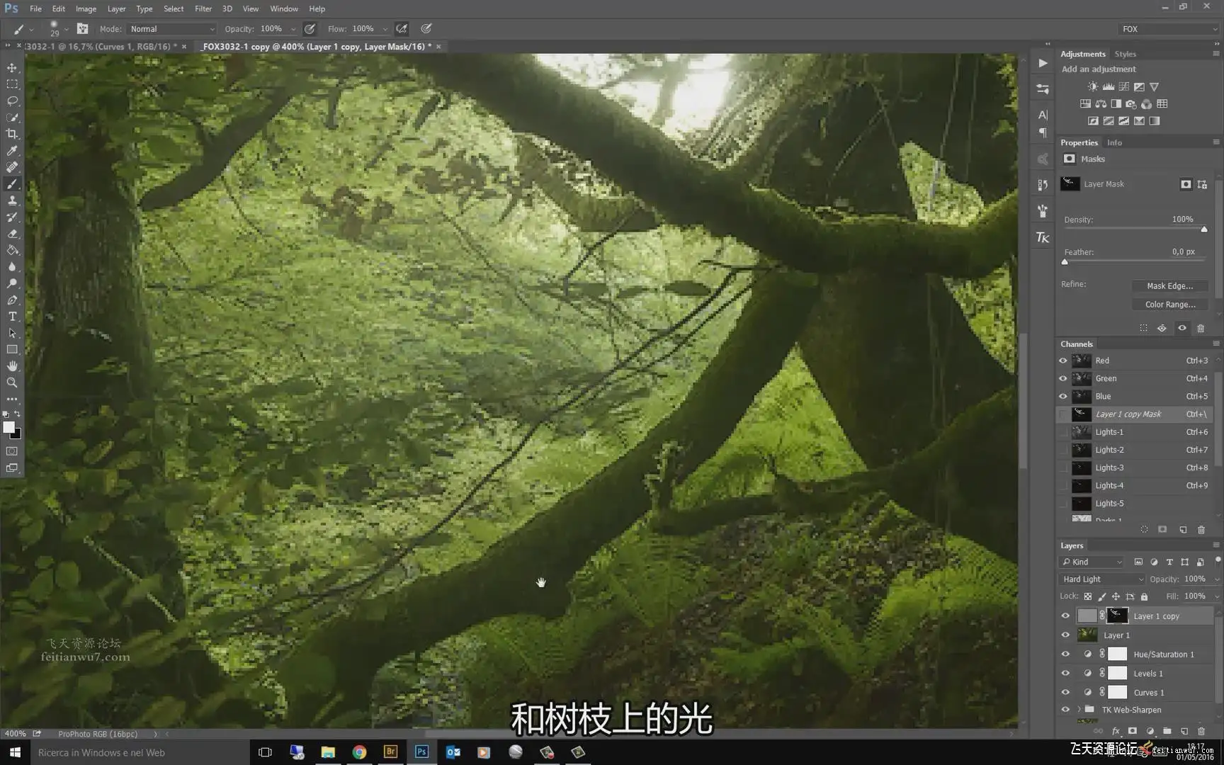Image resolution: width=1224 pixels, height=765 pixels.
Task: Delete the mask using Properties trash icon
Action: pos(1201,328)
